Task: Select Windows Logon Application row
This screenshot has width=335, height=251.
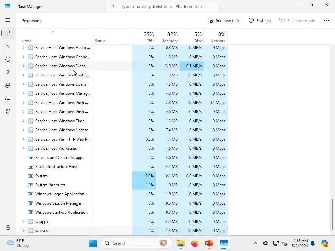Action: 122,194
